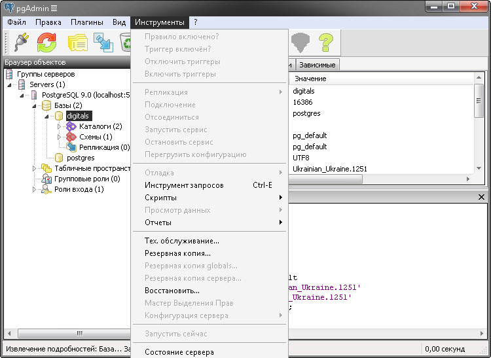This screenshot has width=491, height=358.
Task: Choose Состояние сервера menu entry
Action: (x=209, y=352)
